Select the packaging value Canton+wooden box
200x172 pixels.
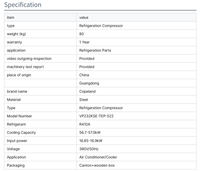tap(97, 165)
